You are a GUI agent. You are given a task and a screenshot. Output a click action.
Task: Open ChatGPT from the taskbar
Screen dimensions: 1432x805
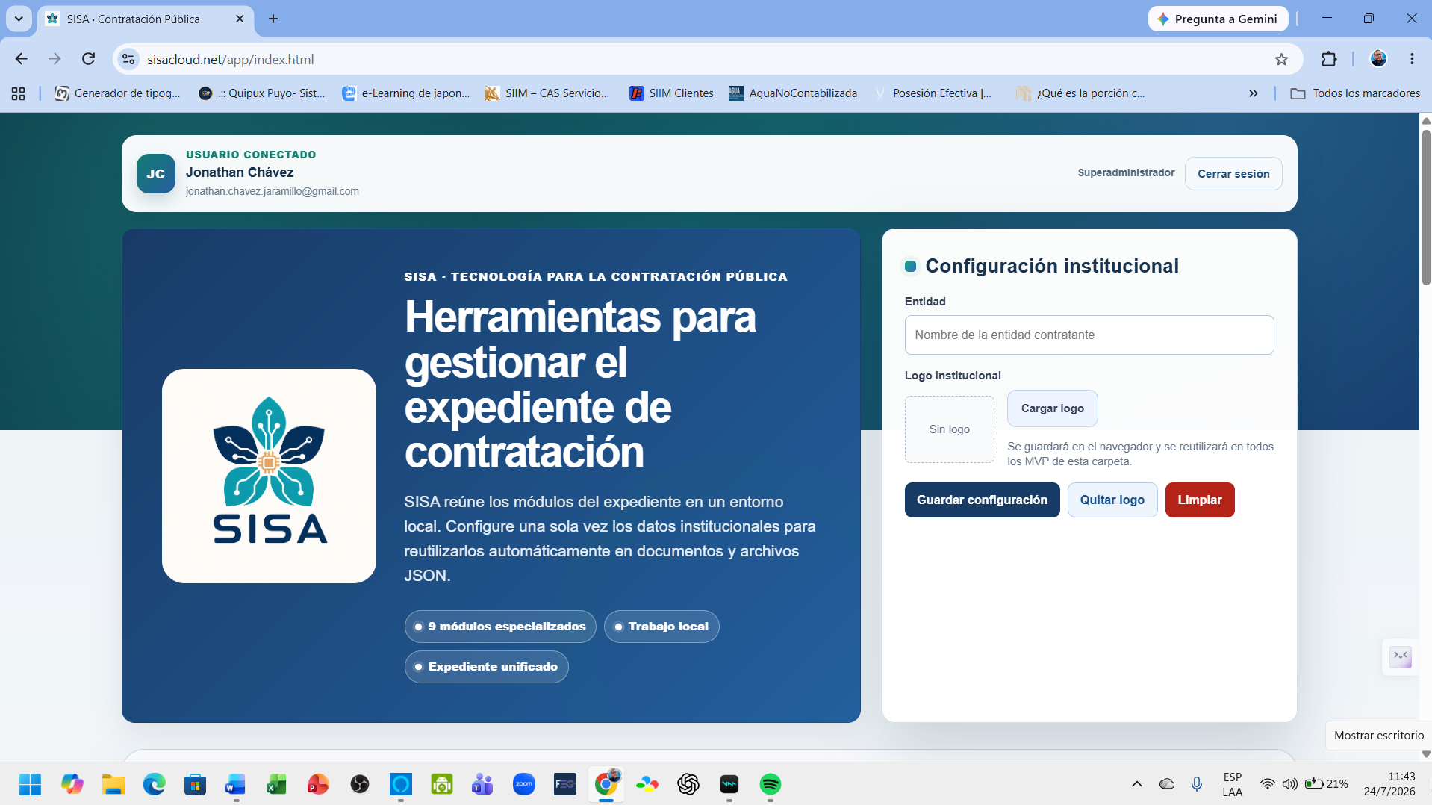click(x=688, y=784)
